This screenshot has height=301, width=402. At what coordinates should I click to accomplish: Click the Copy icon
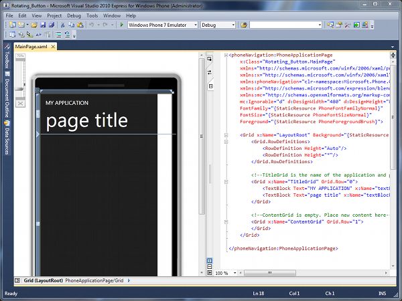pos(71,25)
